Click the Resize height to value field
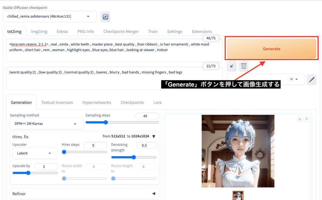The height and width of the screenshot is (200, 322). [x=146, y=166]
